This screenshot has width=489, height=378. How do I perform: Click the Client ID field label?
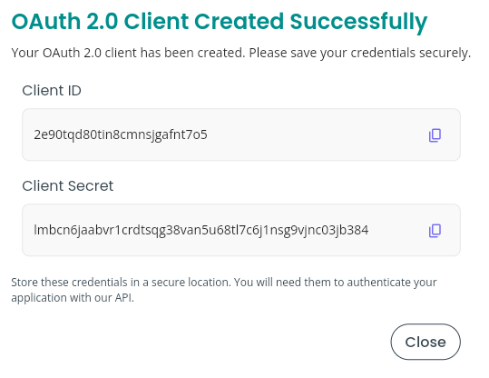click(x=52, y=91)
